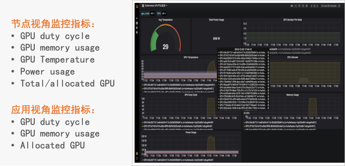
Task: Open the Grafana logo home menu
Action: (x=137, y=6)
